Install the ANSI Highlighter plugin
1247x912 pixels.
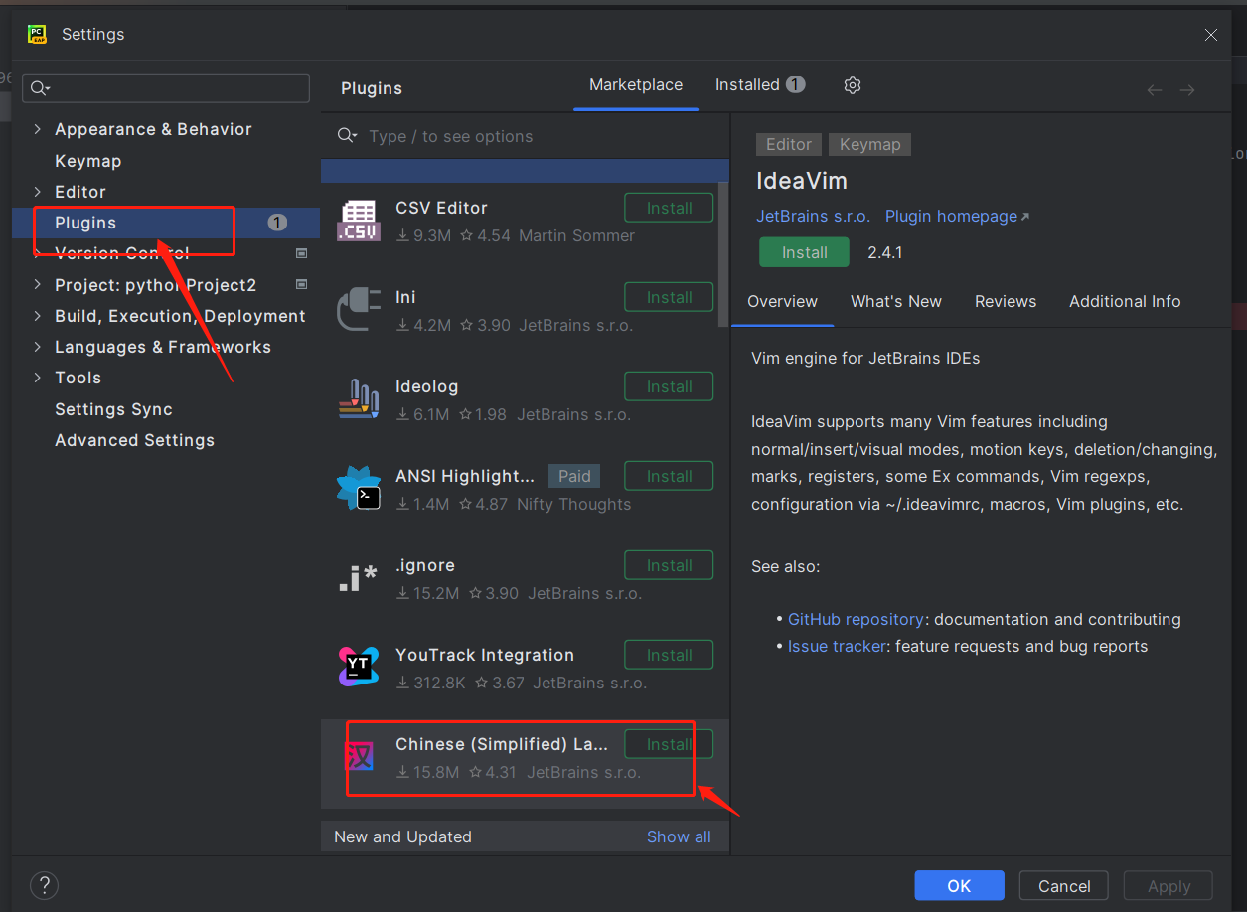pyautogui.click(x=669, y=476)
